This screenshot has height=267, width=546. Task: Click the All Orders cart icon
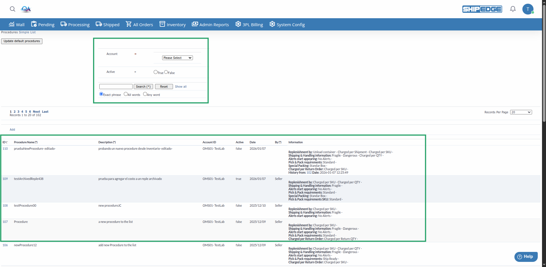(129, 24)
